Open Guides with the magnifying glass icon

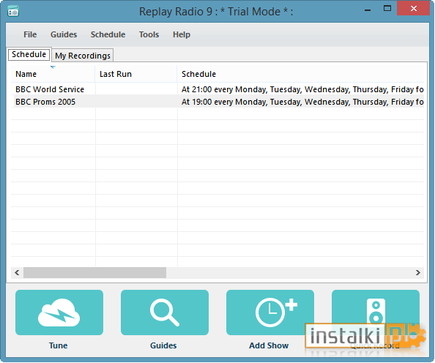[165, 313]
